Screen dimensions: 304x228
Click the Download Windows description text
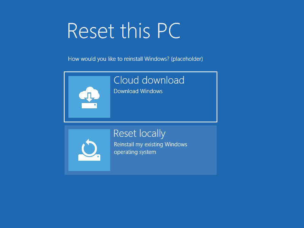(138, 91)
